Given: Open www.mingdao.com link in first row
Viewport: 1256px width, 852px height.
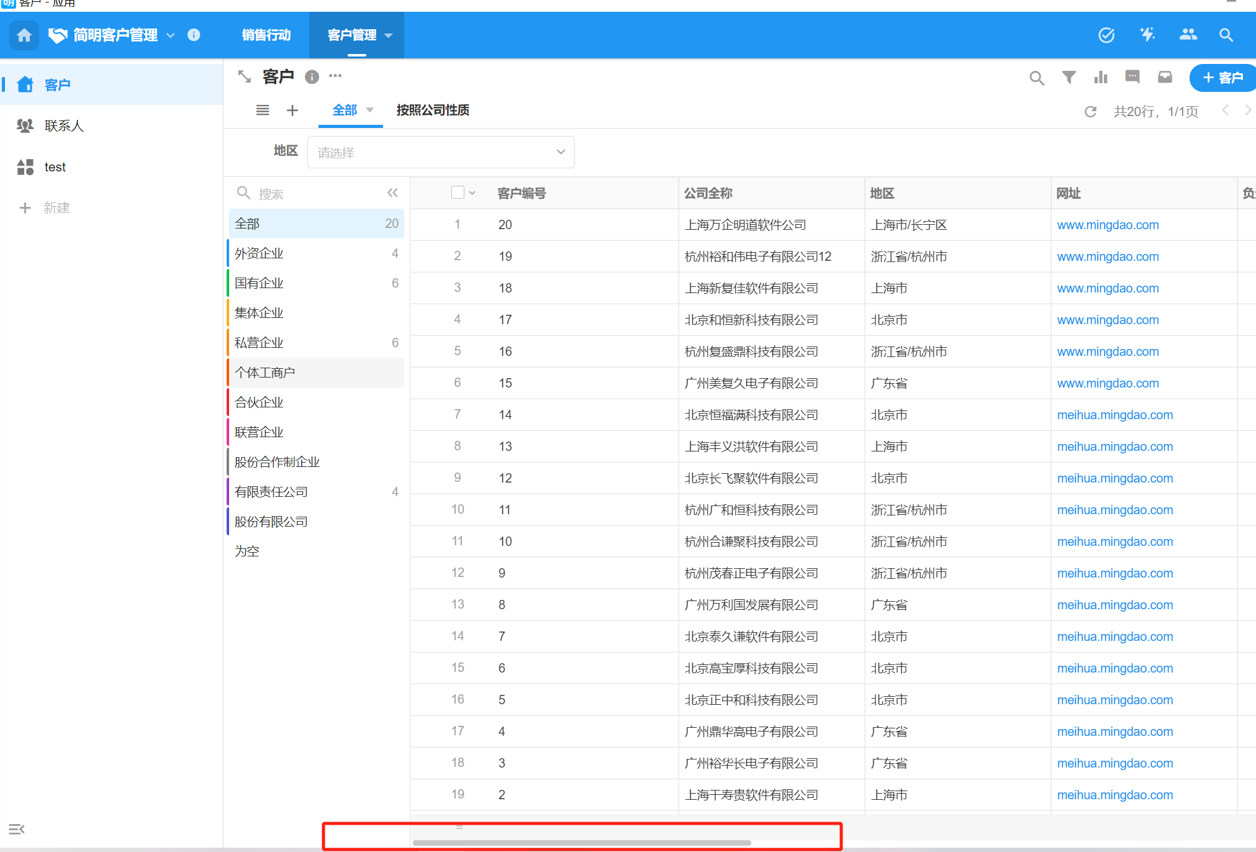Looking at the screenshot, I should tap(1108, 225).
